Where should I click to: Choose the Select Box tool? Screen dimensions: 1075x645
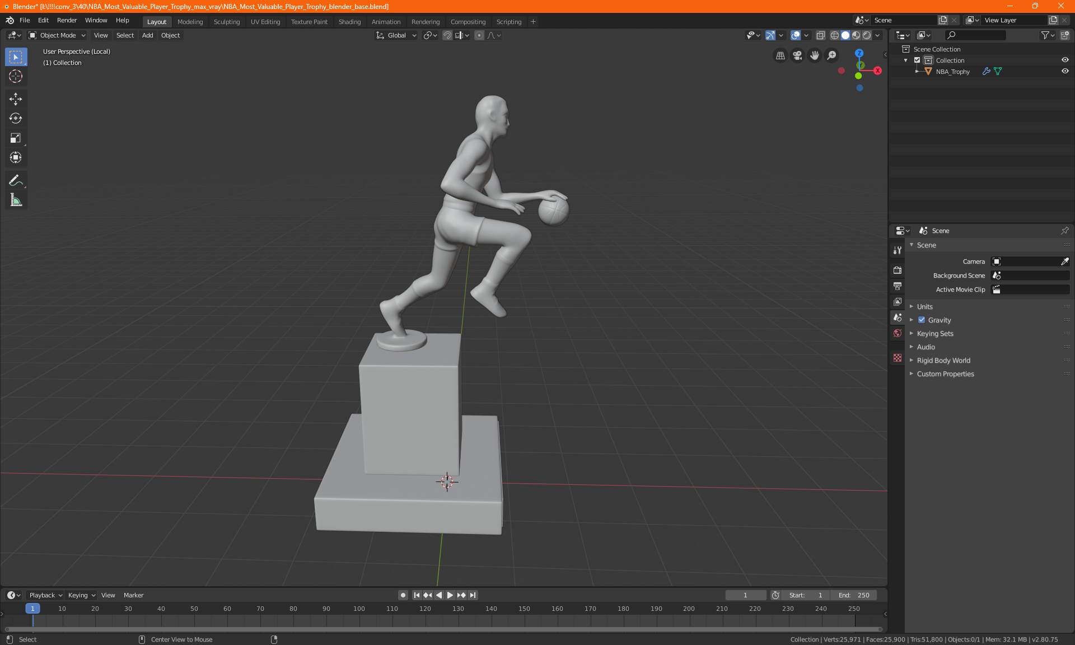click(16, 57)
